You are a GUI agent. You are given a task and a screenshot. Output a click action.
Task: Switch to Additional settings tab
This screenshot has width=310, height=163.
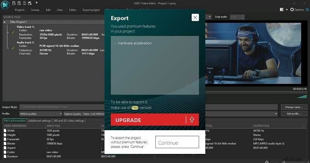pyautogui.click(x=40, y=121)
